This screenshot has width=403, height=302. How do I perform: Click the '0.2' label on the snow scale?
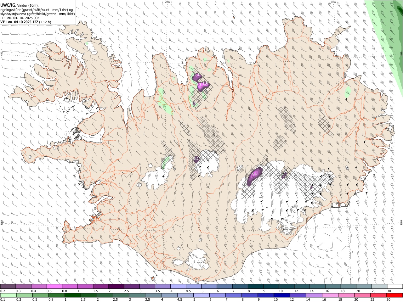pos(3,291)
